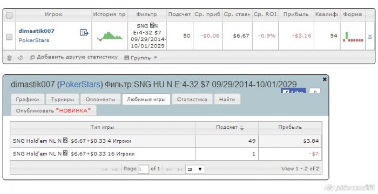Switch to Графики tab
This screenshot has width=378, height=194.
pos(28,99)
